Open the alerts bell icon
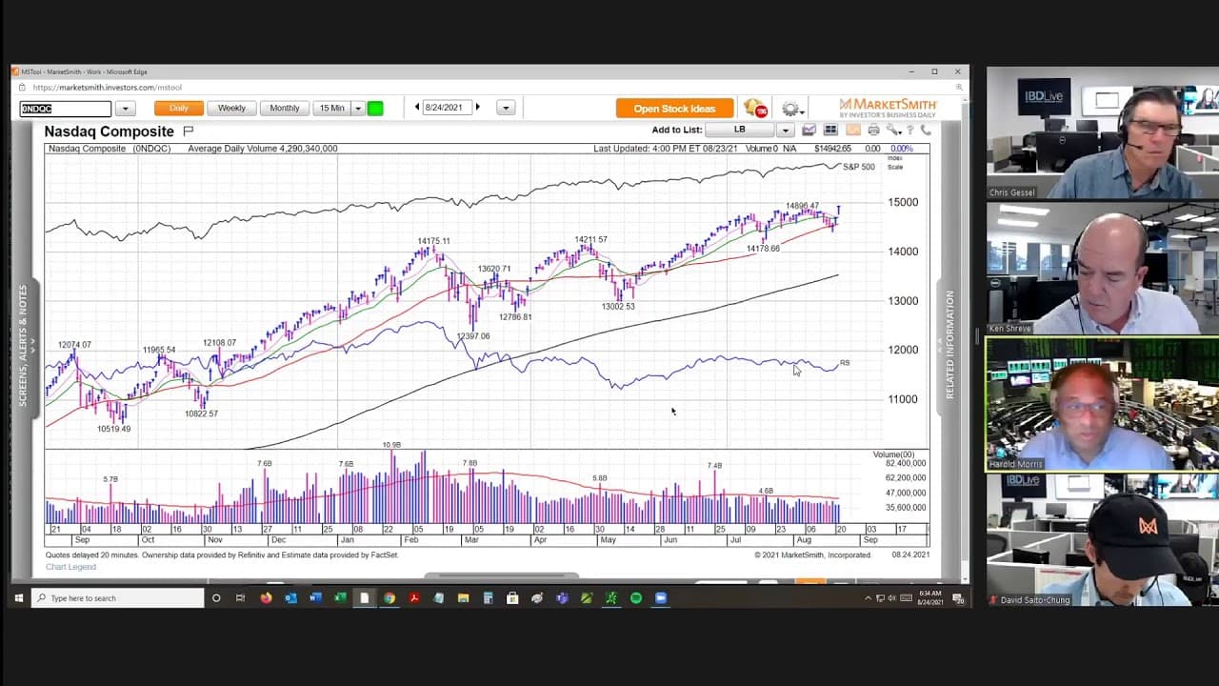1219x686 pixels. [755, 108]
